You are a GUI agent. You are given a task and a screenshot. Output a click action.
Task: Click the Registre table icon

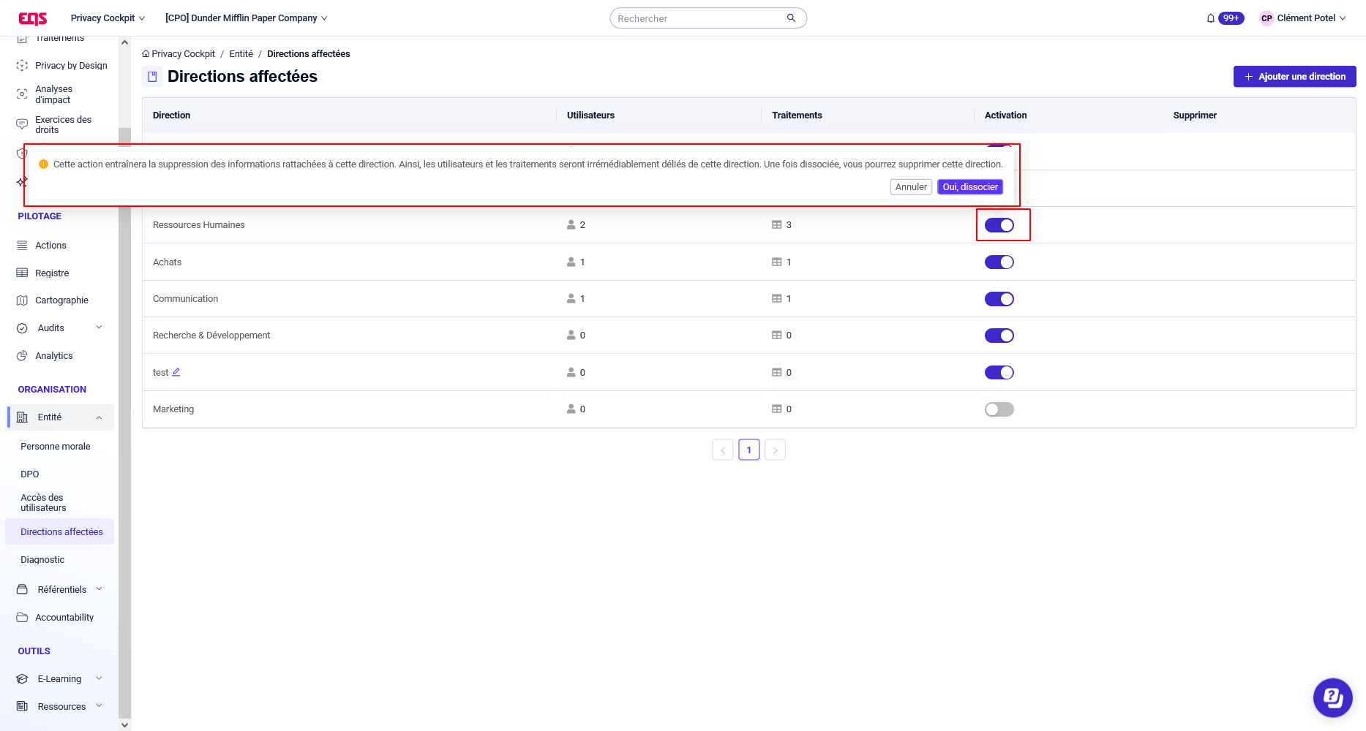(22, 273)
